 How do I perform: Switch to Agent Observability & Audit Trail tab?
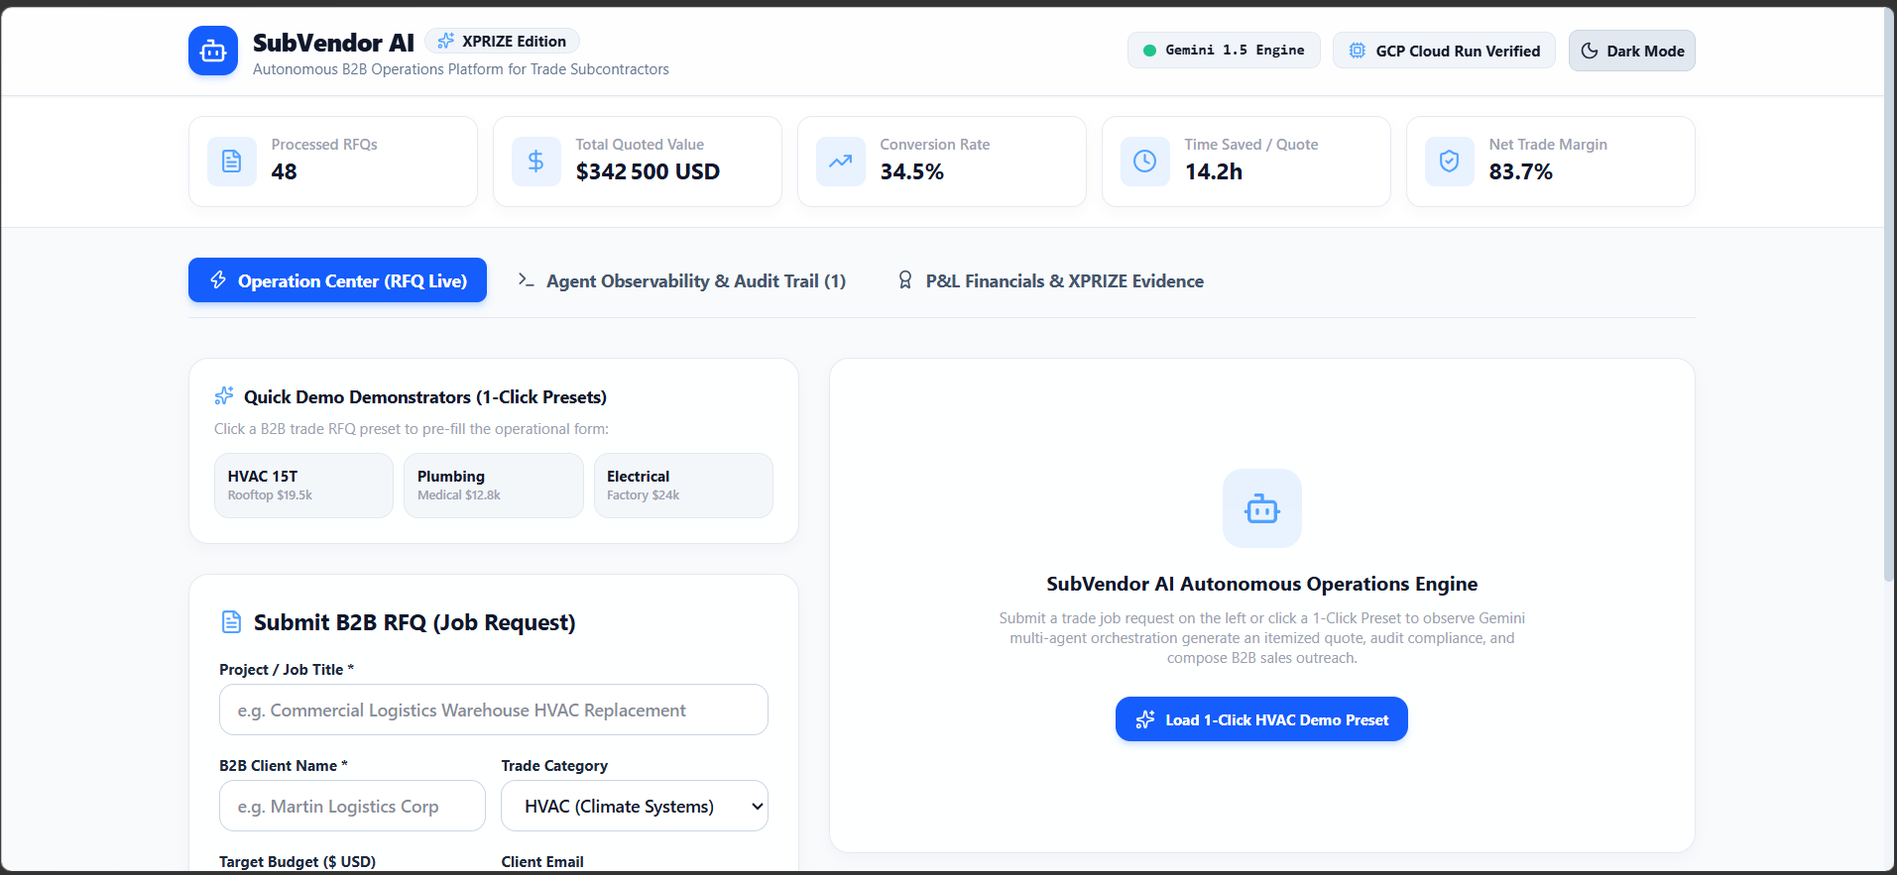coord(681,280)
